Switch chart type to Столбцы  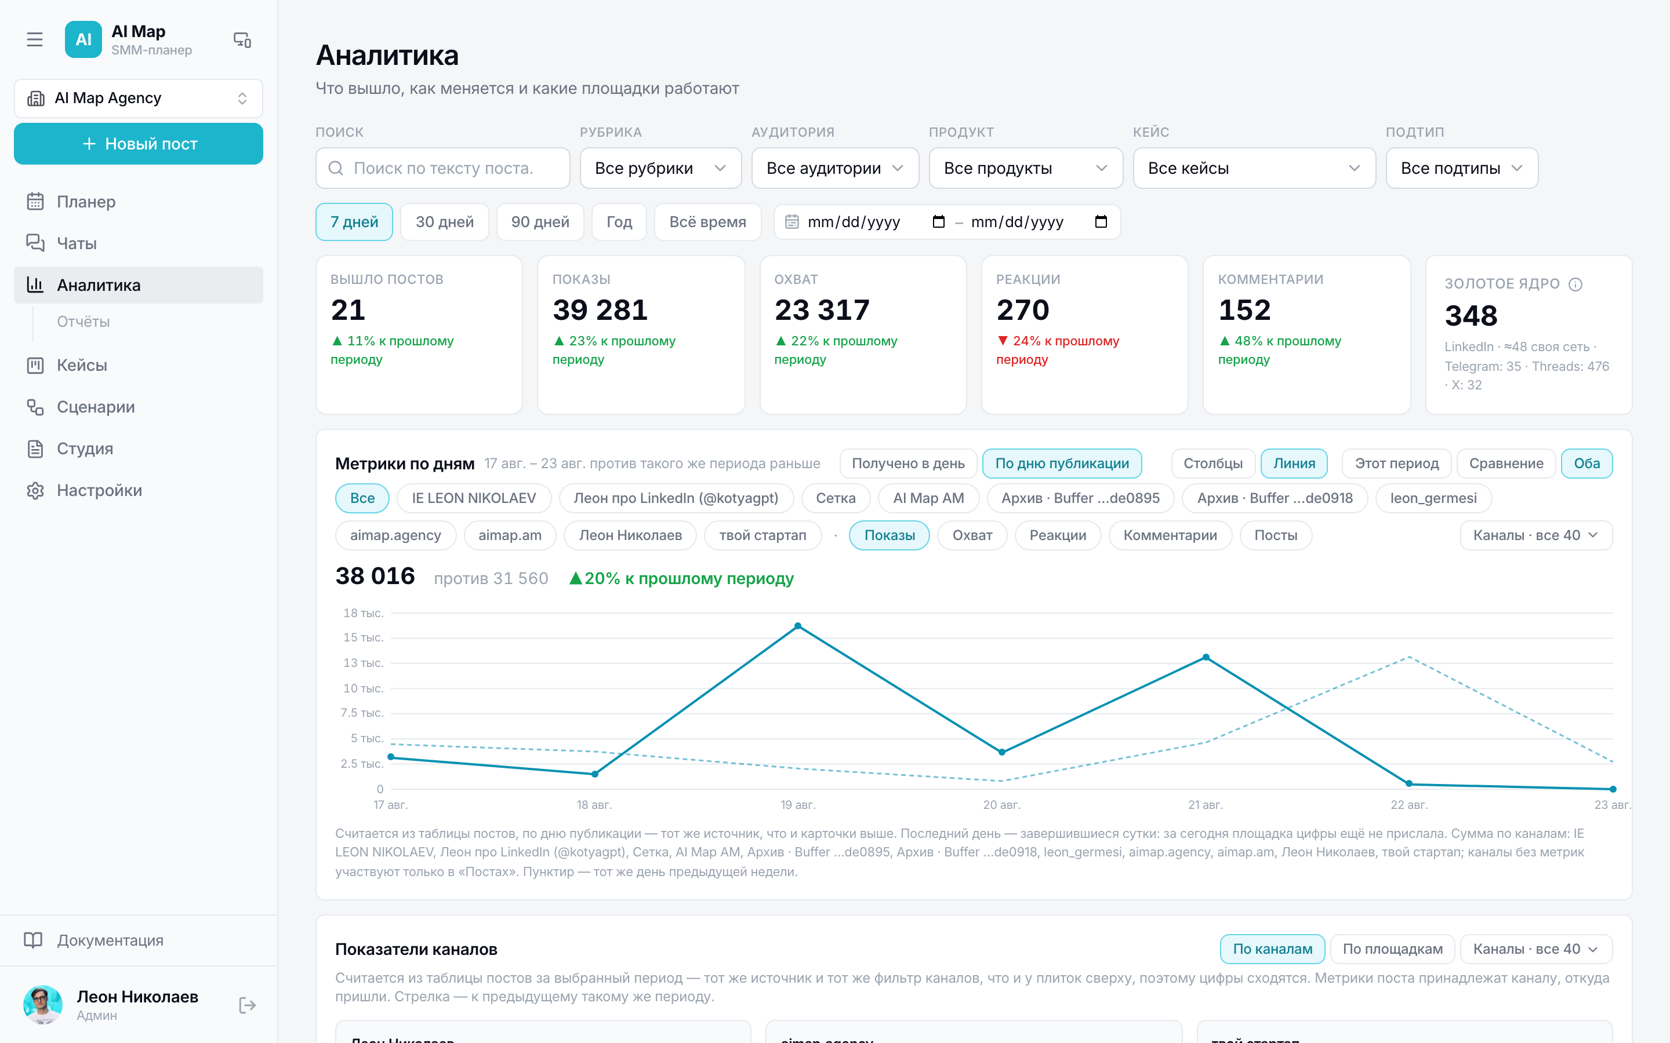(1212, 464)
